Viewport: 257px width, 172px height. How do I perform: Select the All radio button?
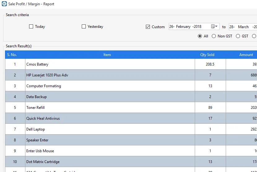pyautogui.click(x=200, y=36)
